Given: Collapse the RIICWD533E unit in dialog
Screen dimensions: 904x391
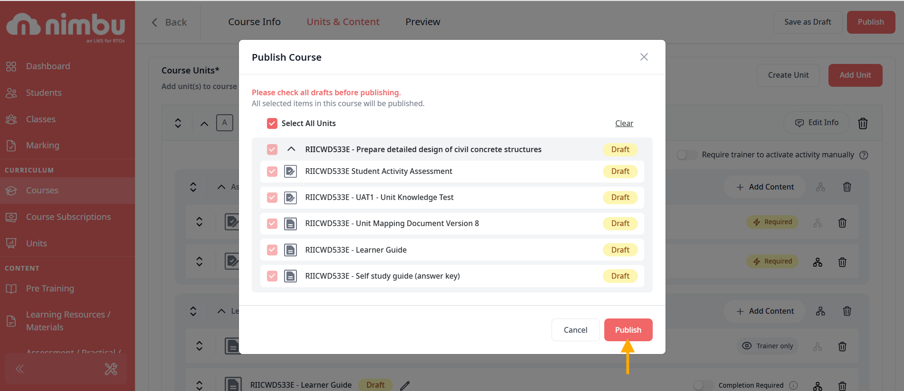Looking at the screenshot, I should (291, 149).
